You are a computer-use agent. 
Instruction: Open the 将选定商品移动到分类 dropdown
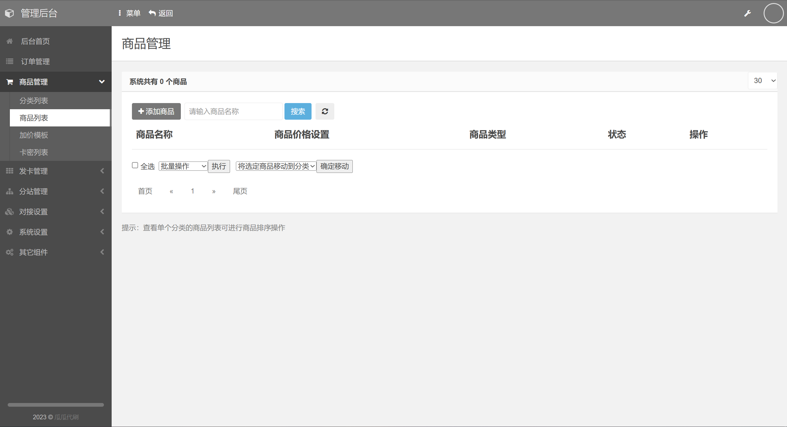tap(276, 166)
